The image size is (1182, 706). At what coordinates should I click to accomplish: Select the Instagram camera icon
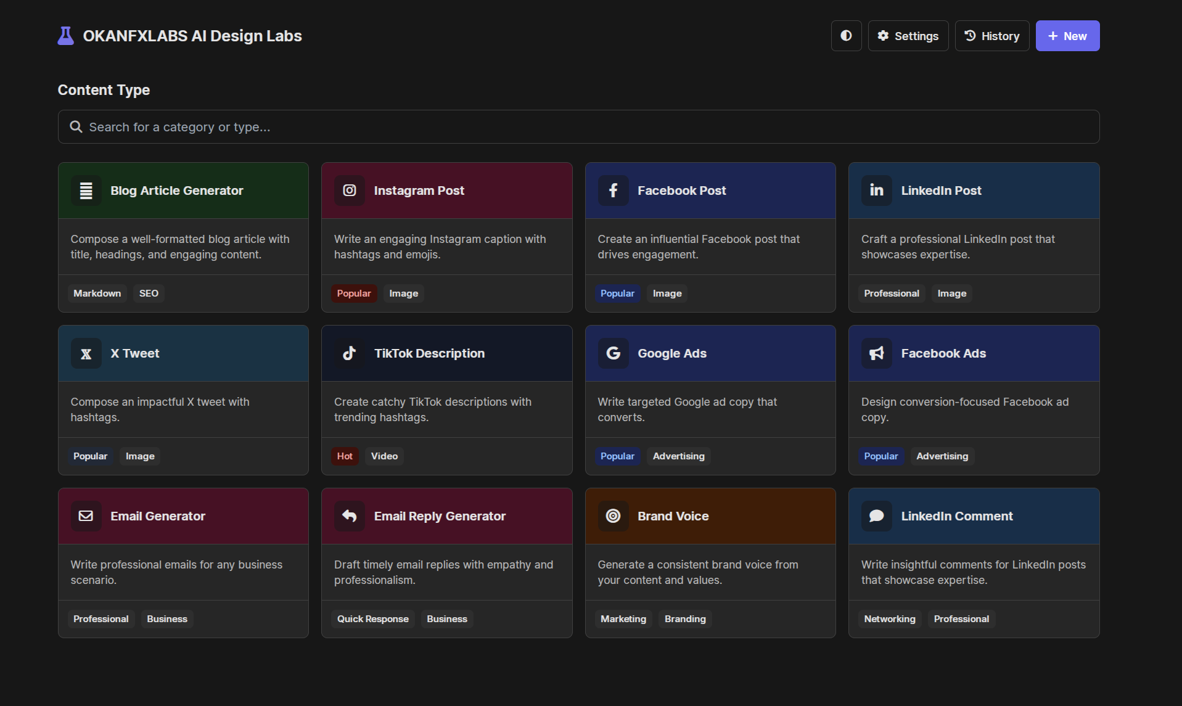[x=350, y=191]
